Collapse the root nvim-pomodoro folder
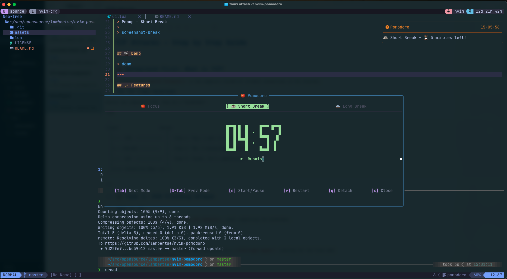507x279 pixels. point(50,22)
